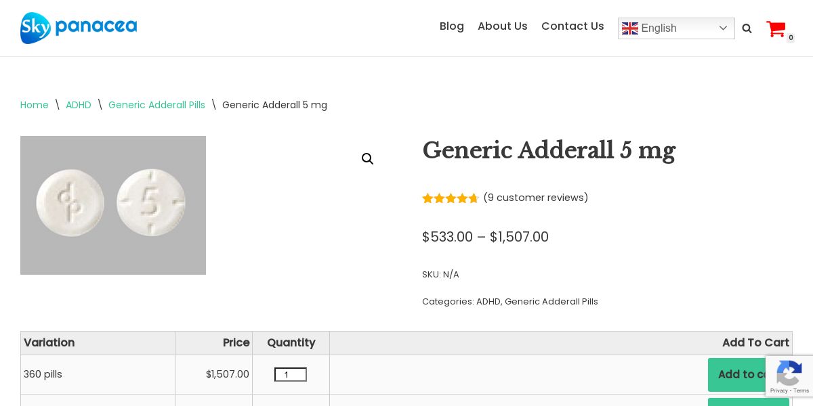Viewport: 813px width, 406px height.
Task: Go to the About Us page
Action: (x=502, y=26)
